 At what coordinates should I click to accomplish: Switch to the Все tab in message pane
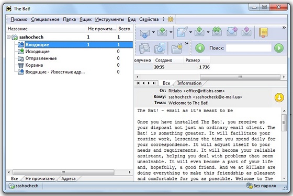(x=166, y=83)
